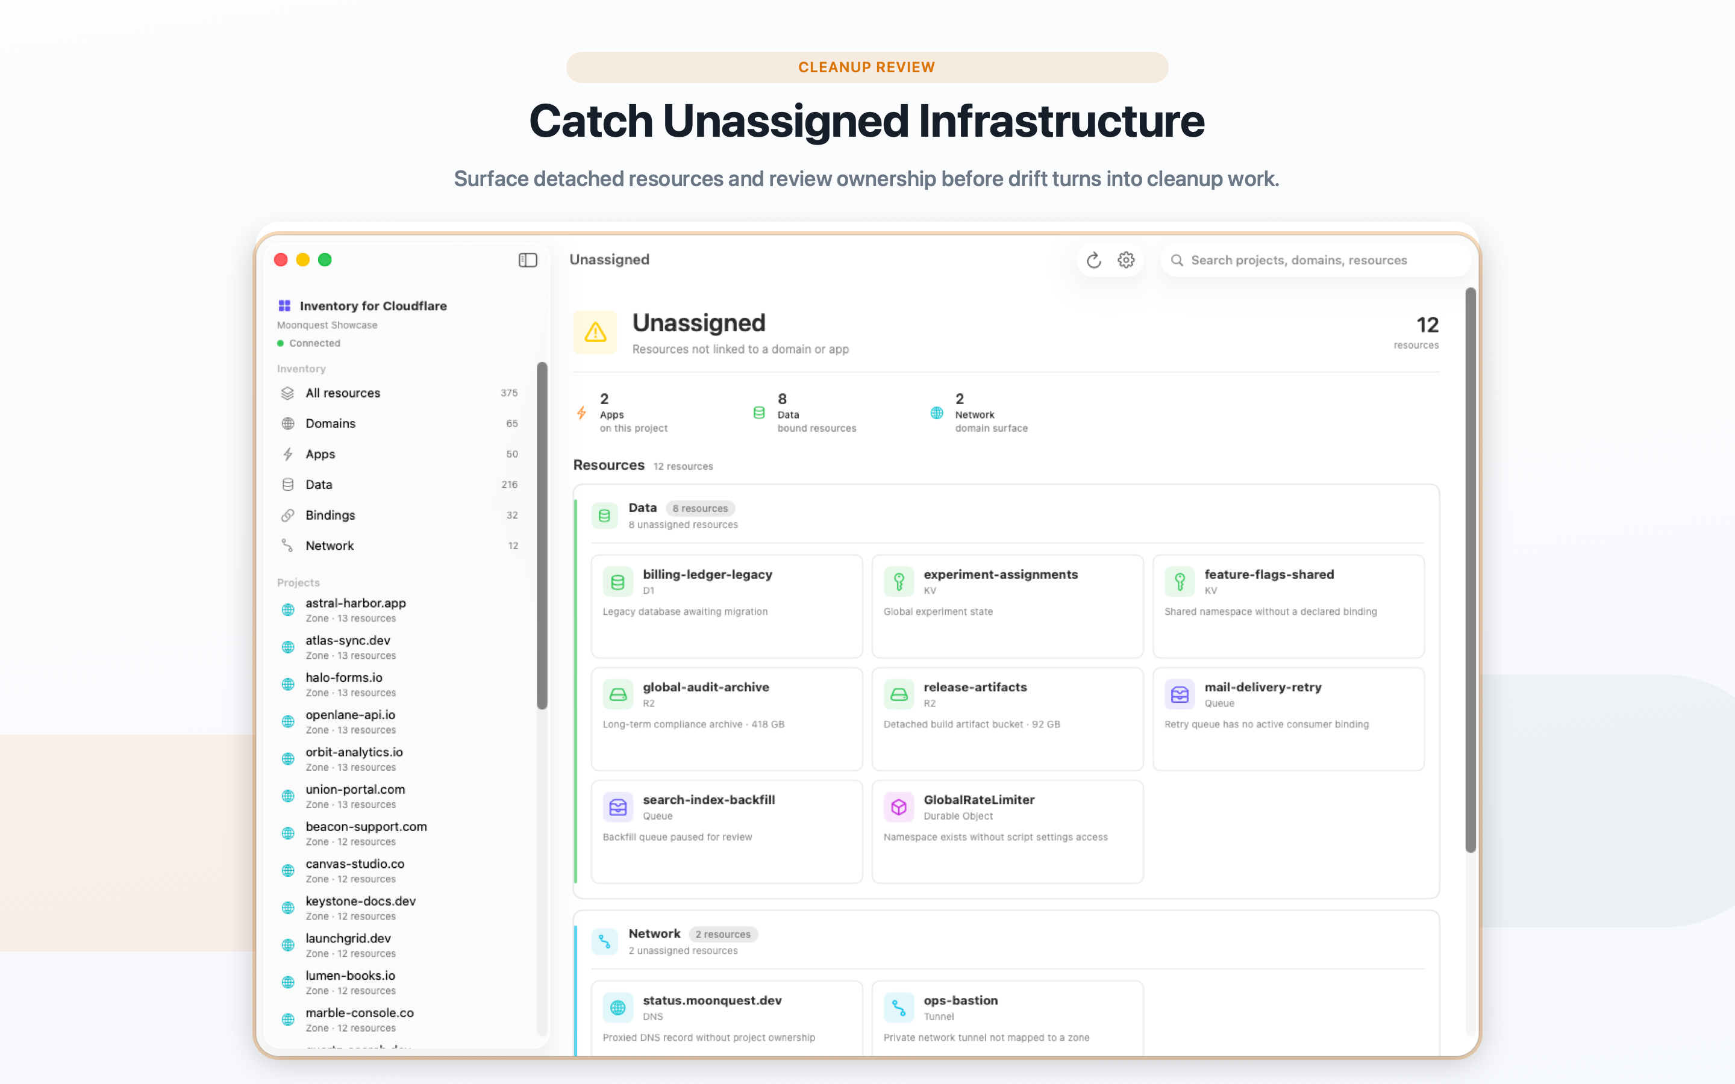Open feature-flags-shared resource card
This screenshot has height=1084, width=1735.
pyautogui.click(x=1289, y=606)
